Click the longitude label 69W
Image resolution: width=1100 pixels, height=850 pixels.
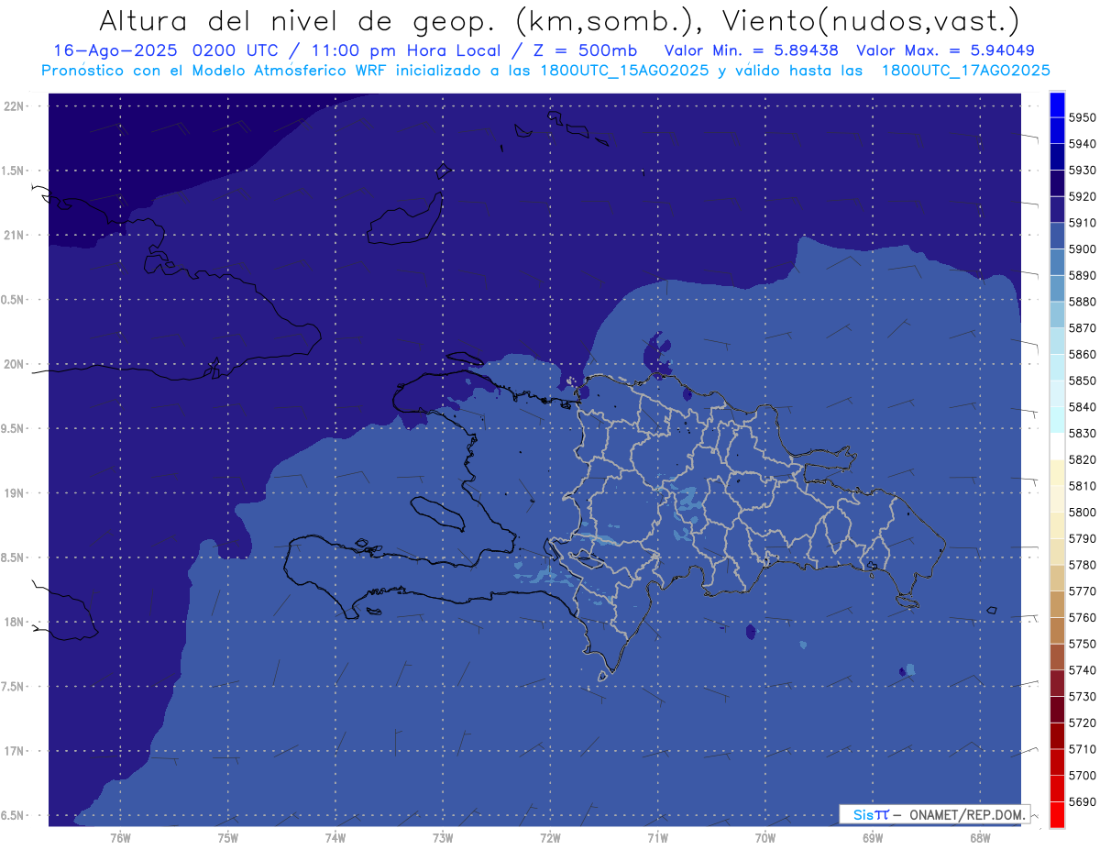873,837
